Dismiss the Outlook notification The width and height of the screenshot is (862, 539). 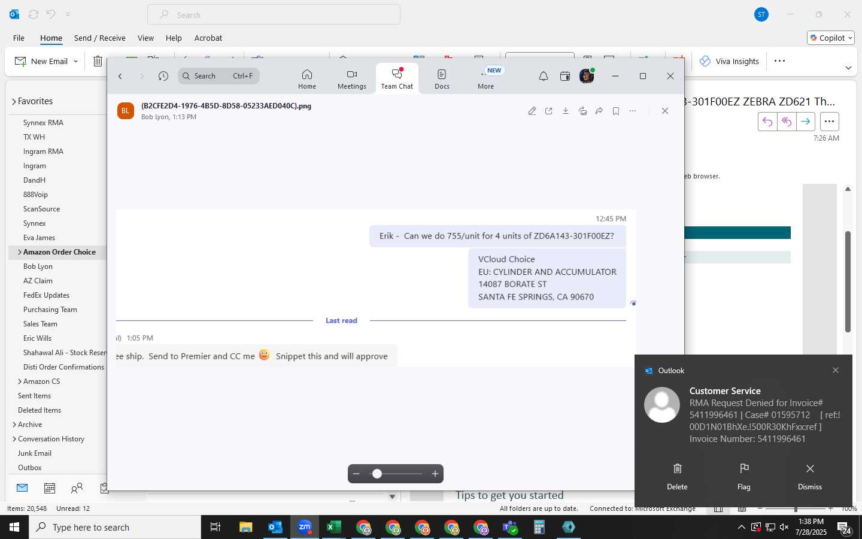pos(810,476)
